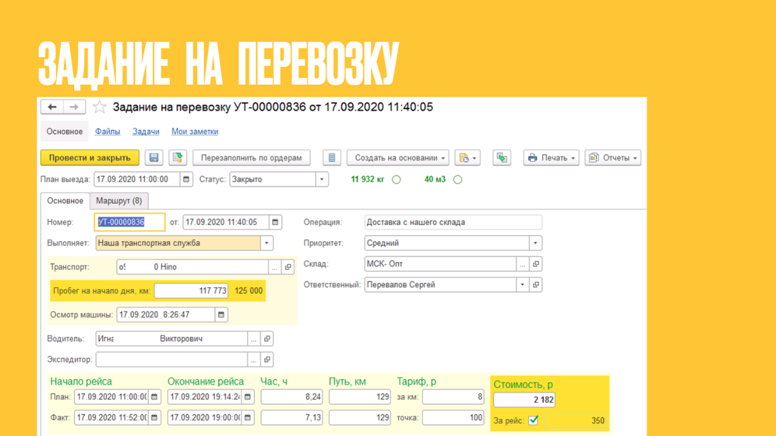Expand the Выполняет dropdown list
The width and height of the screenshot is (776, 436).
267,243
